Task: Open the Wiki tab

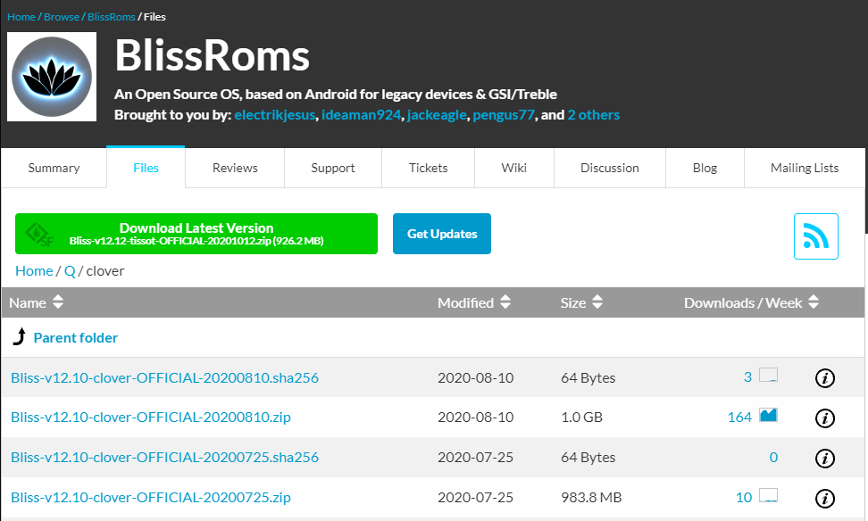Action: 513,168
